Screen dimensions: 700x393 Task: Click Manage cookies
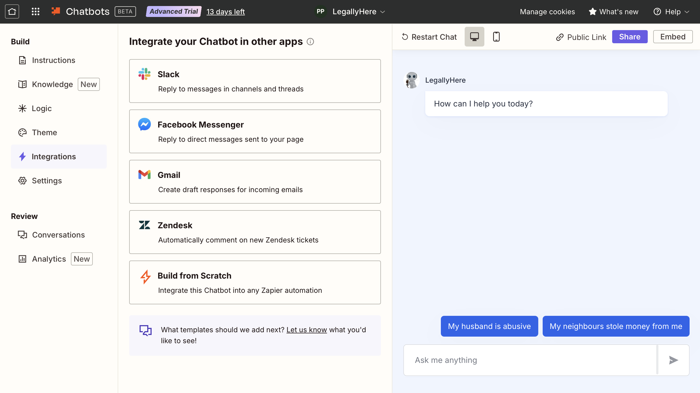click(x=547, y=12)
